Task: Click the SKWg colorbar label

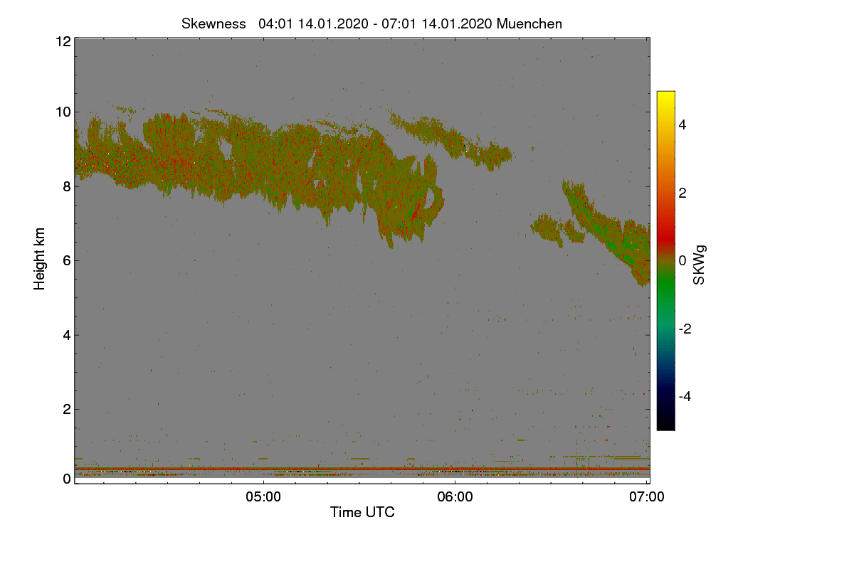Action: point(700,265)
